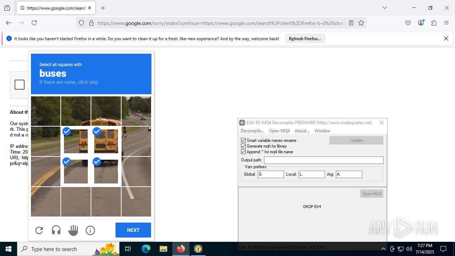Switch to Firefox on taskbar
Screen dimensions: 455x256
pos(181,249)
